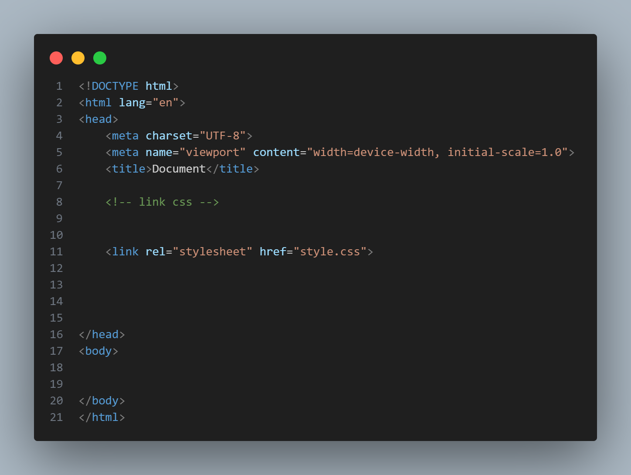The image size is (631, 475).
Task: Click line number 11 in gutter
Action: [x=56, y=252]
